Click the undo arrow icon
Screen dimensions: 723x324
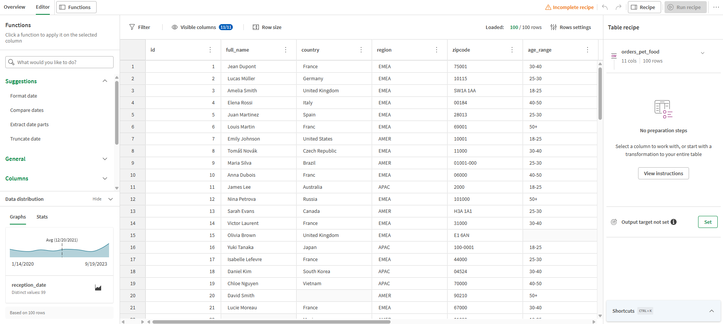pyautogui.click(x=605, y=7)
